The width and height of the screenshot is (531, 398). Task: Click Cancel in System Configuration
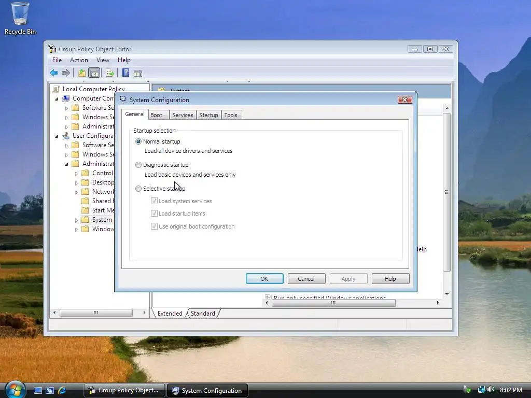(x=306, y=278)
